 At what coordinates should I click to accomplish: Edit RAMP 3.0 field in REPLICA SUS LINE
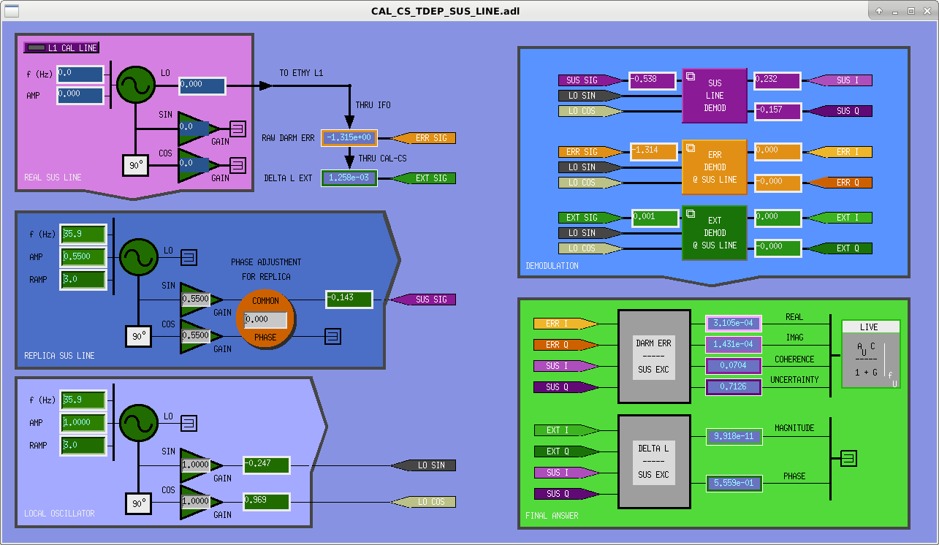coord(83,280)
